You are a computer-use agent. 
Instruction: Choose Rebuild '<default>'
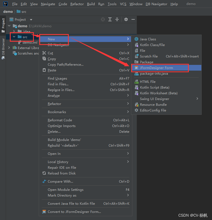coord(85,146)
